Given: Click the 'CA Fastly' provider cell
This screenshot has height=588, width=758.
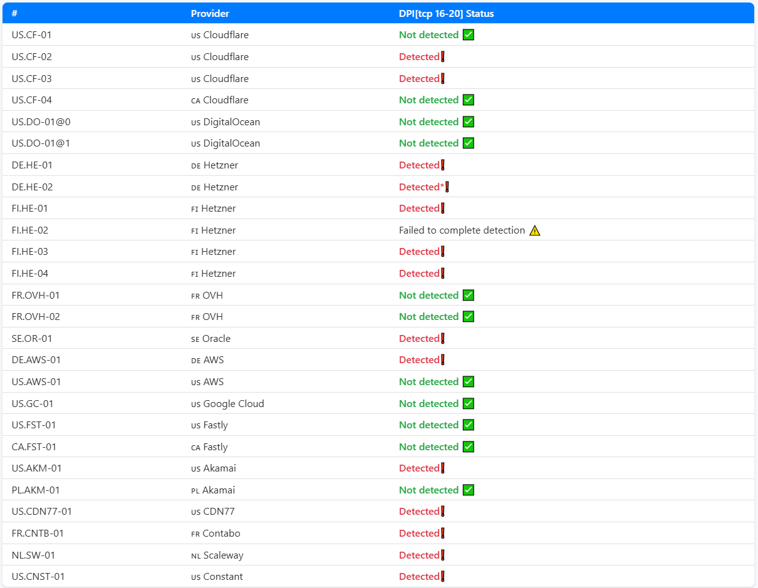Looking at the screenshot, I should [209, 447].
